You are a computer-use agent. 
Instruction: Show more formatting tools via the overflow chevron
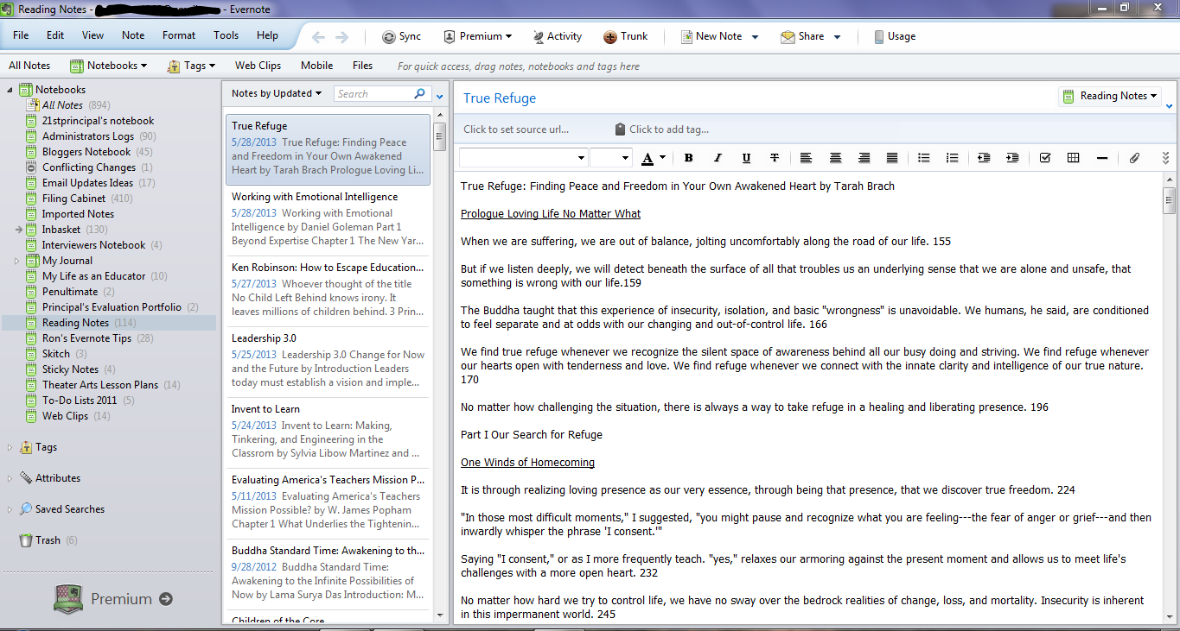coord(1164,158)
